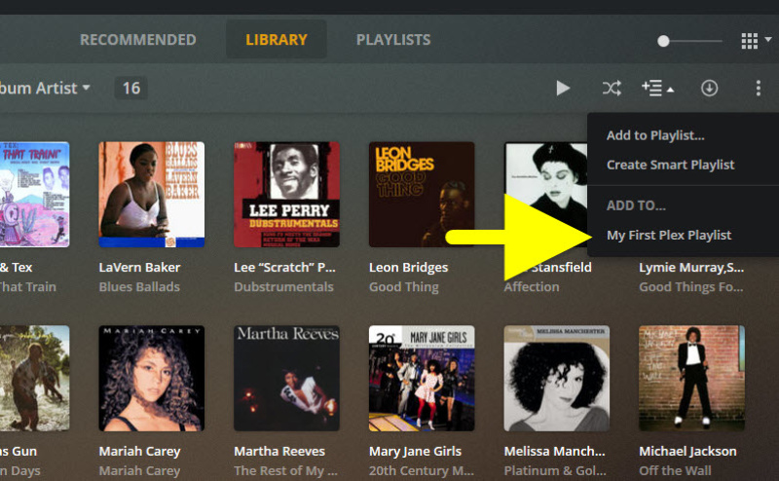Click the Good Thing album title

coord(404,286)
